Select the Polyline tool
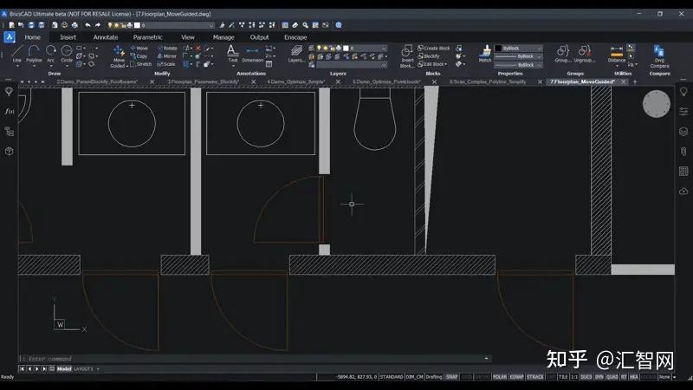The image size is (693, 390). tap(34, 54)
